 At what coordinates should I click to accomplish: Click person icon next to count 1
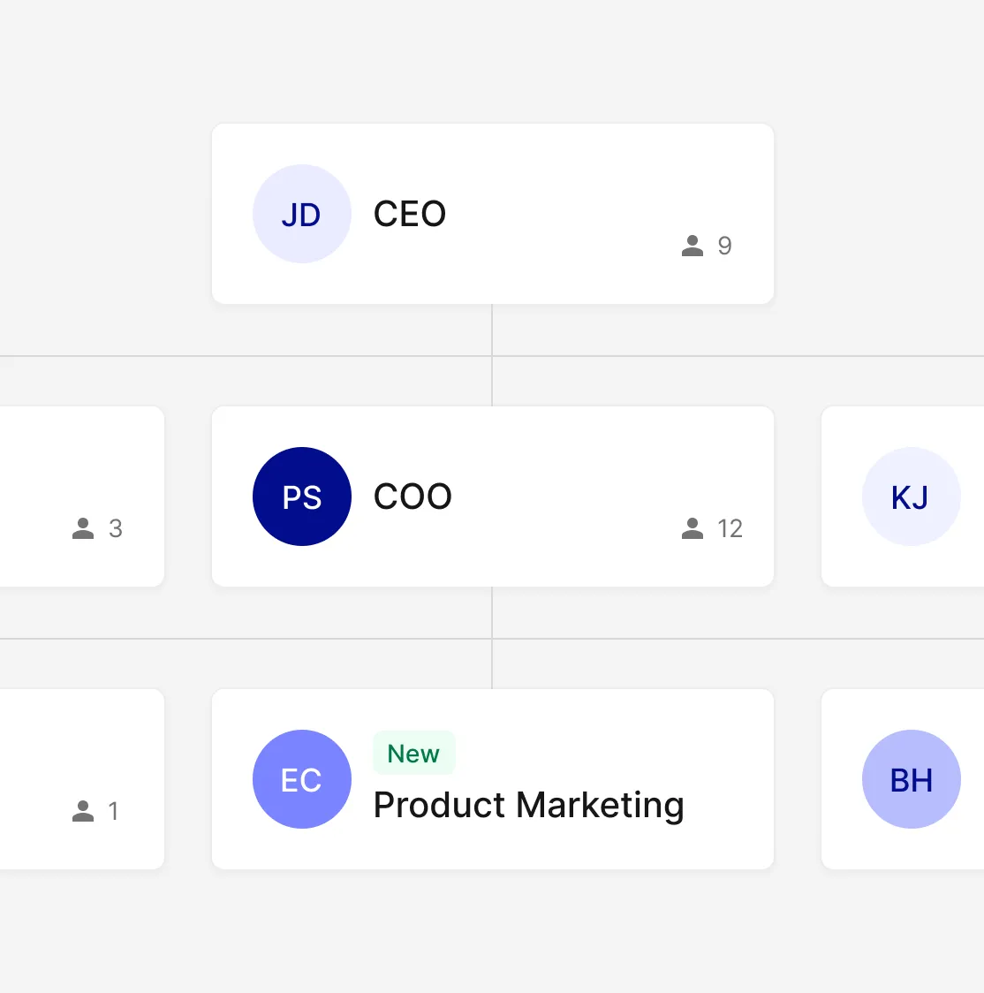[x=83, y=811]
